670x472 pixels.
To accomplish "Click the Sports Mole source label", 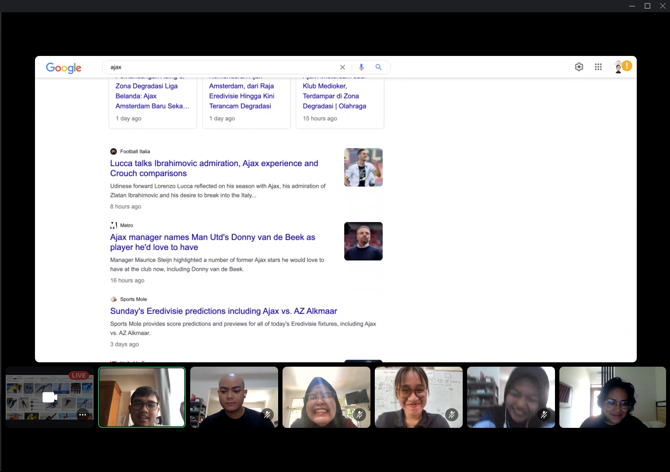I will [x=133, y=299].
